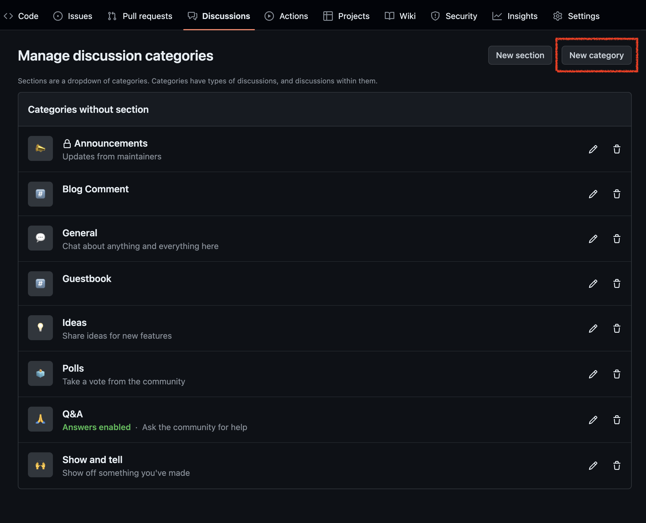
Task: Click the Polls ballot box emoji icon
Action: [x=40, y=374]
